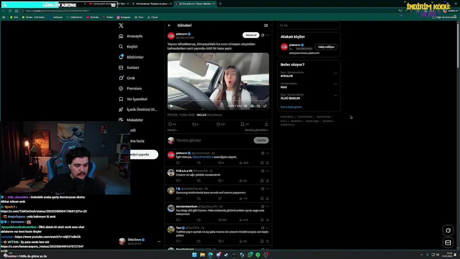This screenshot has height=259, width=460.
Task: Open Spotify from the Windows taskbar
Action: [258, 255]
